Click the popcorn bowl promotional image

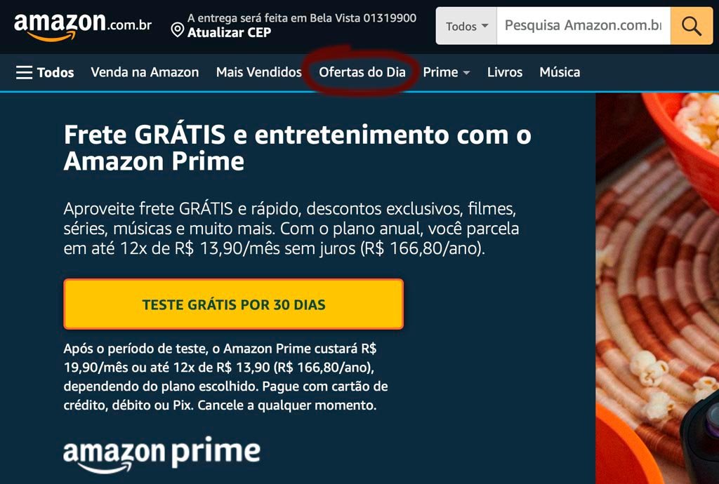(657, 288)
